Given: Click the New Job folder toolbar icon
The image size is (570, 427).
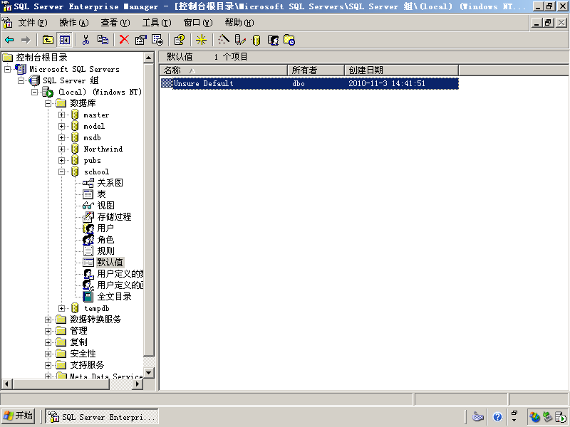Looking at the screenshot, I should (x=289, y=40).
